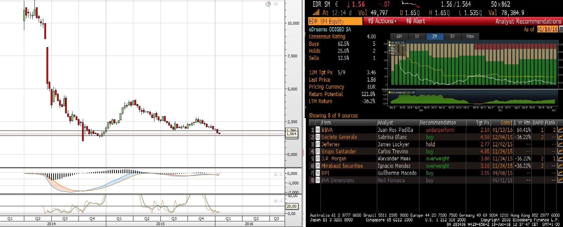The image size is (563, 227).
Task: Select the 1Y chart period tab
Action: pos(417,36)
